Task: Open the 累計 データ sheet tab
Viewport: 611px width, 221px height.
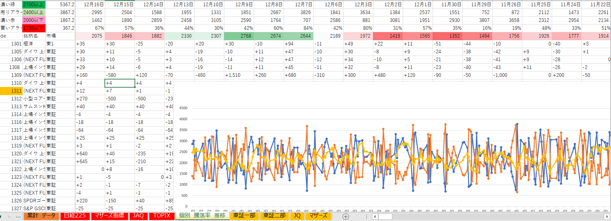Action: click(41, 216)
